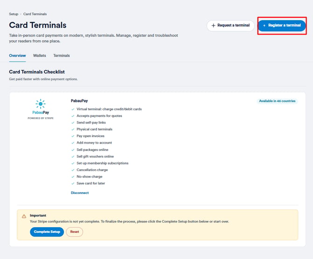This screenshot has width=313, height=259.
Task: Switch to the Wallets tab
Action: point(40,56)
